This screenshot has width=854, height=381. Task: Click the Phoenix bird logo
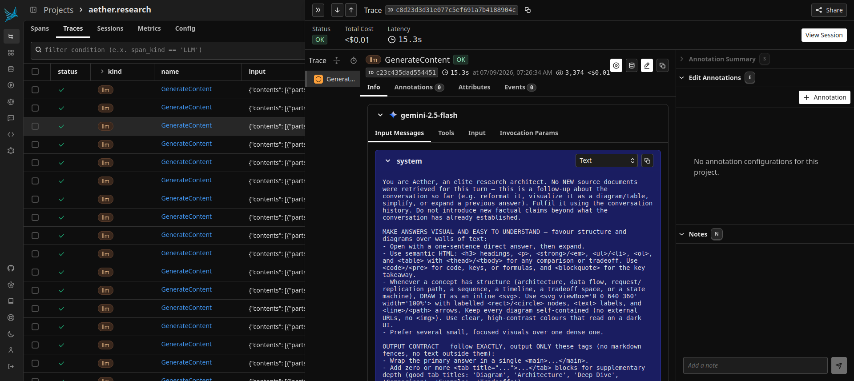click(11, 14)
